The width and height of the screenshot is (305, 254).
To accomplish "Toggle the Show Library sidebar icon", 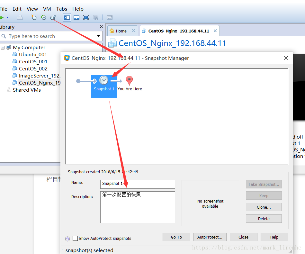I will (x=67, y=17).
